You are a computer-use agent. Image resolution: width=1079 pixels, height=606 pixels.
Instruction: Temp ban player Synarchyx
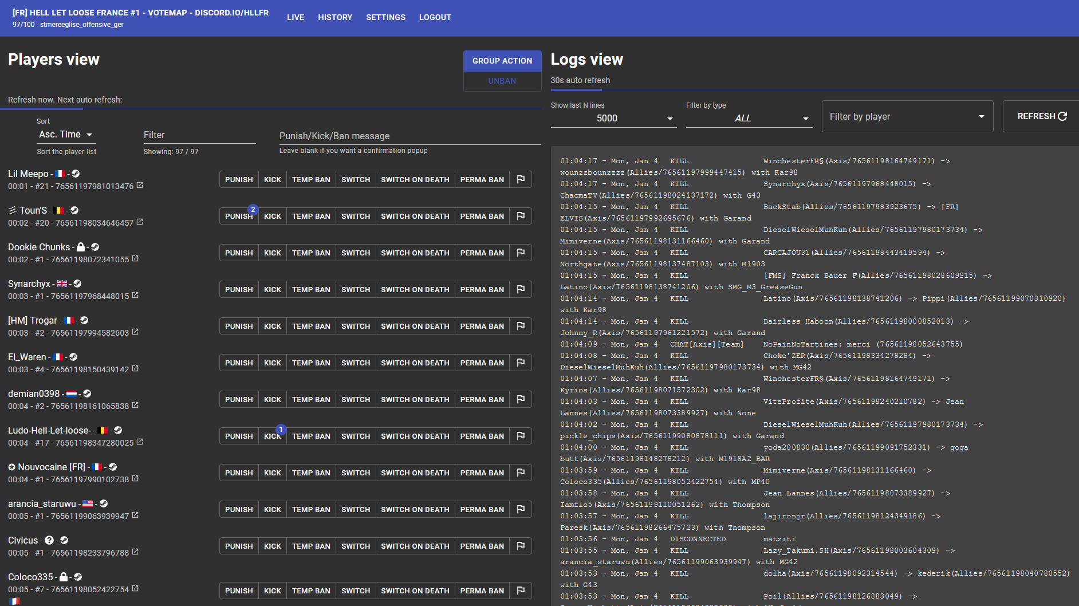(311, 289)
